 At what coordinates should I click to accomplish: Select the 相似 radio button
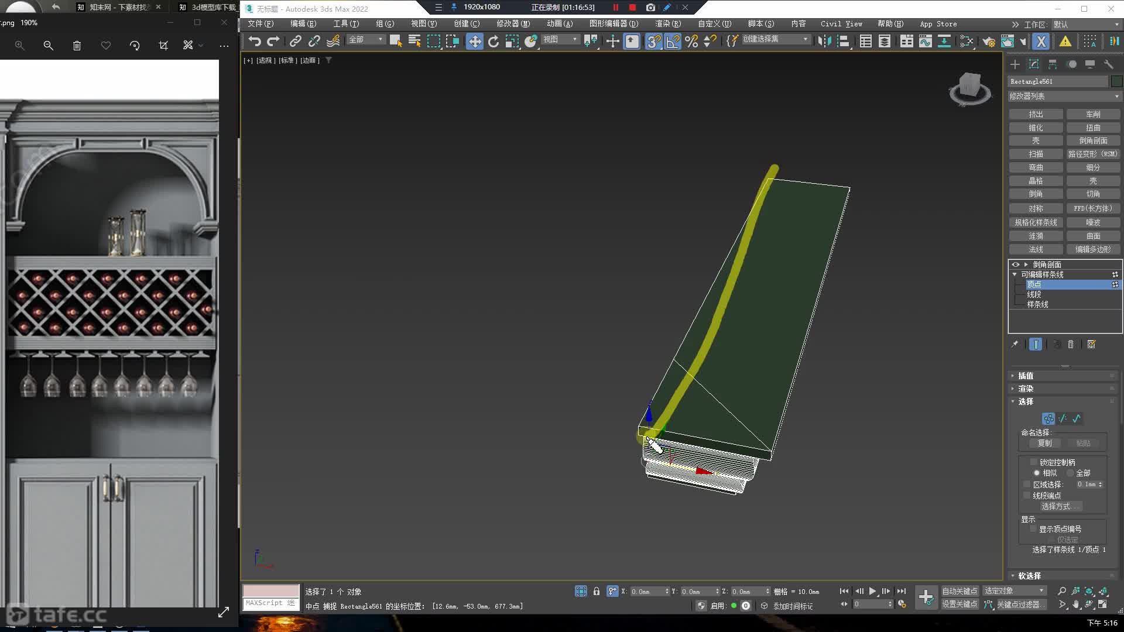coord(1037,473)
